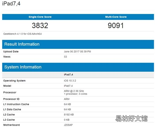
Task: Click the iPad7,4 value in Model row
Action: [x=68, y=86]
